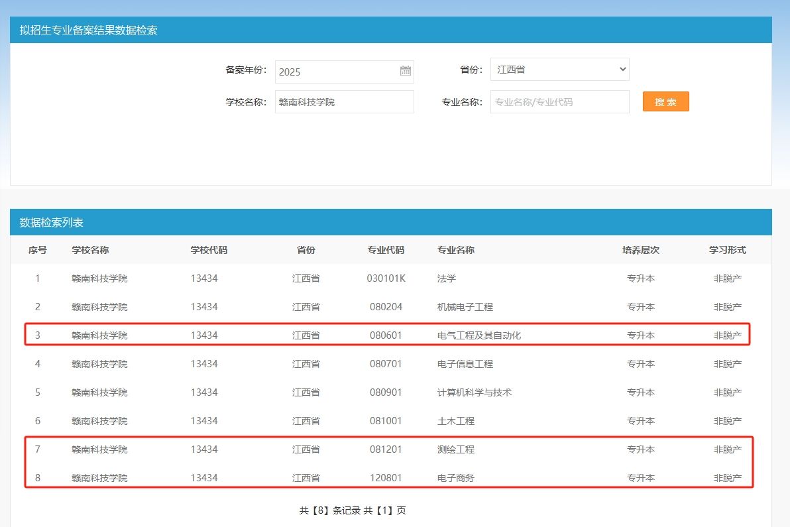Image resolution: width=790 pixels, height=527 pixels.
Task: Click the 学习形式 column header
Action: click(727, 250)
